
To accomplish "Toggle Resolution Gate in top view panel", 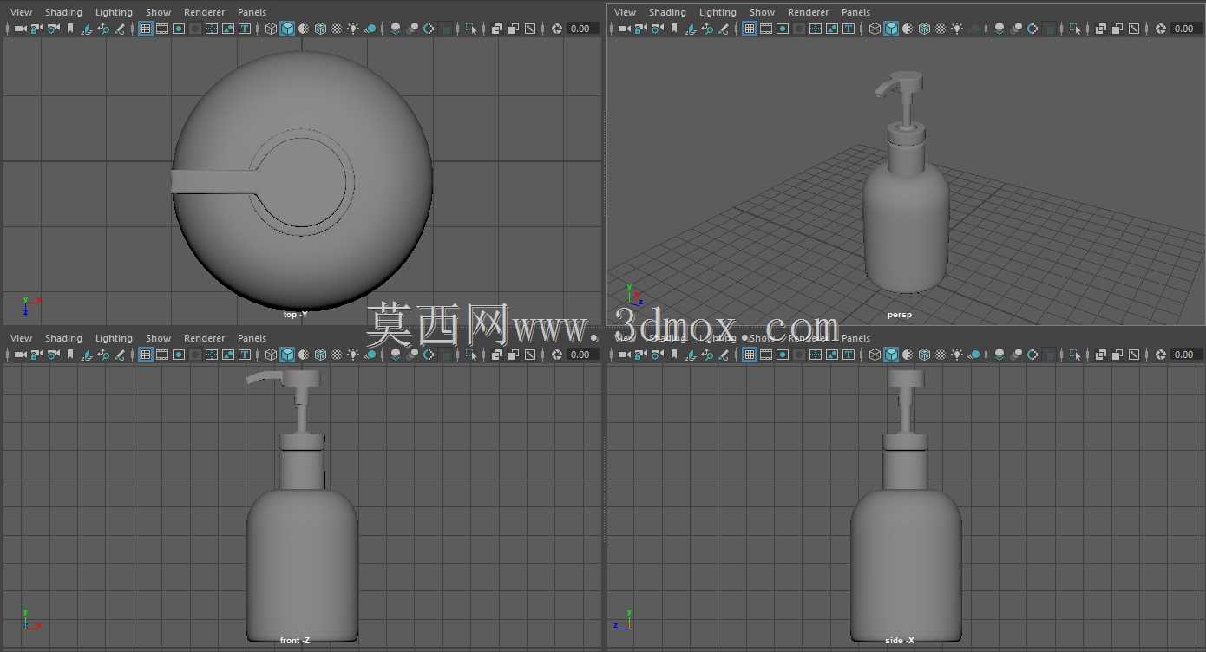I will tap(179, 29).
